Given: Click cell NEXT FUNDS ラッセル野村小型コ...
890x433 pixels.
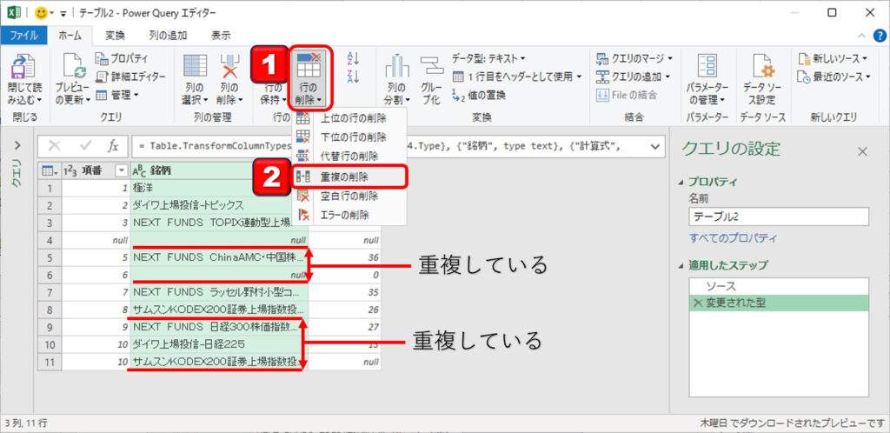Looking at the screenshot, I should pos(220,292).
